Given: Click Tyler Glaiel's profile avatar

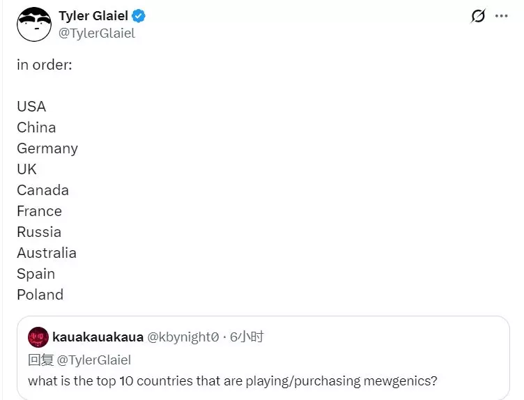Looking at the screenshot, I should click(x=34, y=24).
